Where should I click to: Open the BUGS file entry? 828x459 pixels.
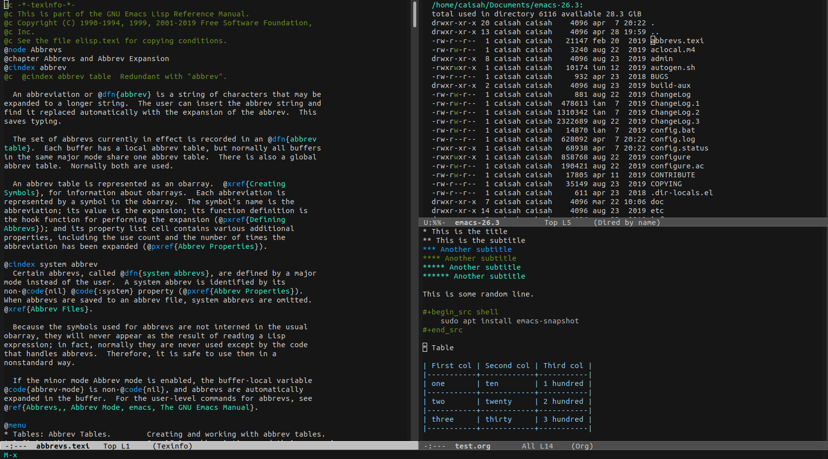[x=660, y=76]
